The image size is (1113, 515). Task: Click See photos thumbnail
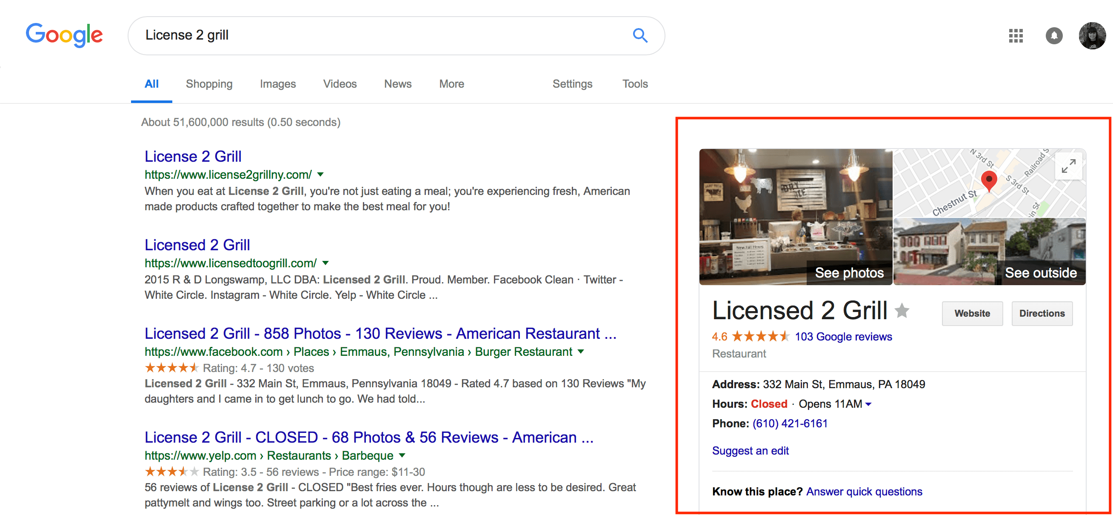[x=796, y=217]
